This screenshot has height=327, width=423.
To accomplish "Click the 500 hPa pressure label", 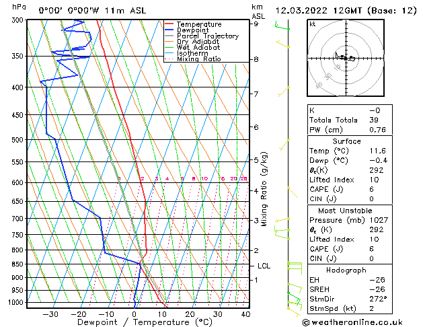I will tap(19, 140).
